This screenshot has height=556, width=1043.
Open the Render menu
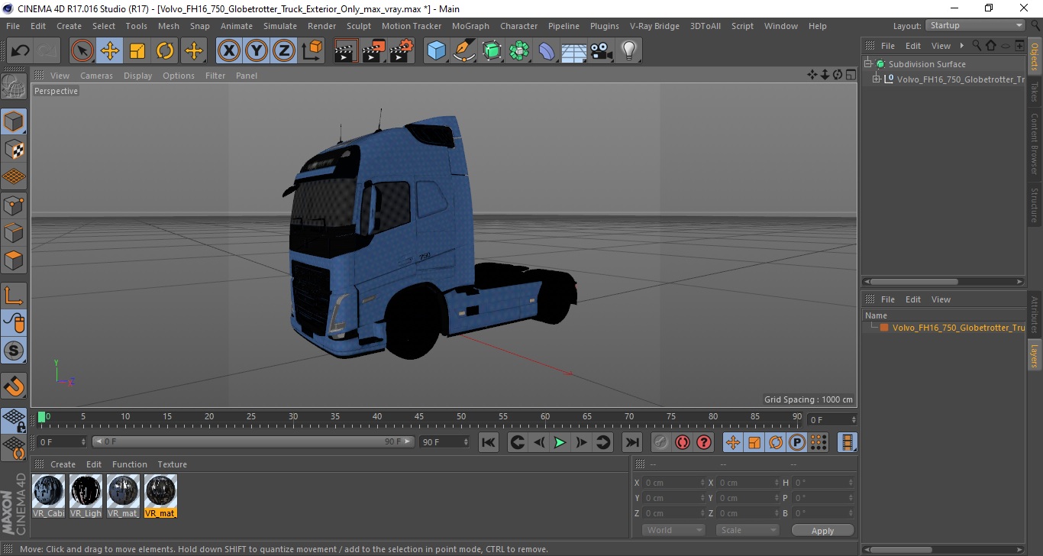pyautogui.click(x=321, y=26)
